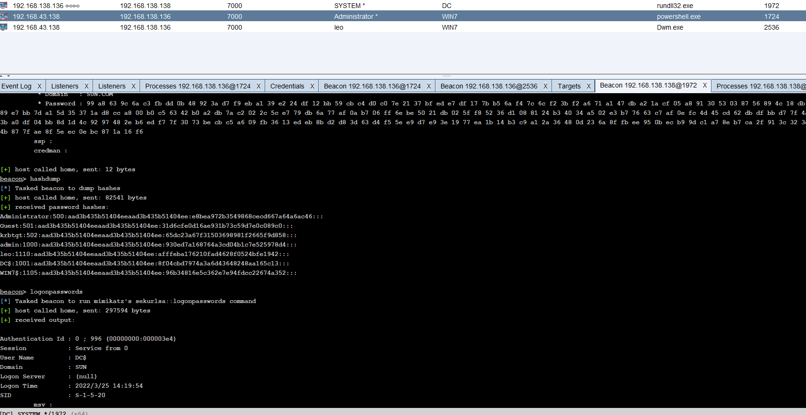Click the internal address 192.168.138.138 cell

pyautogui.click(x=145, y=6)
